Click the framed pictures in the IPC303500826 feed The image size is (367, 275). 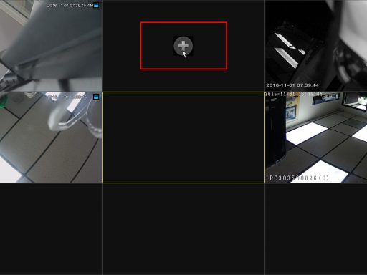(294, 110)
